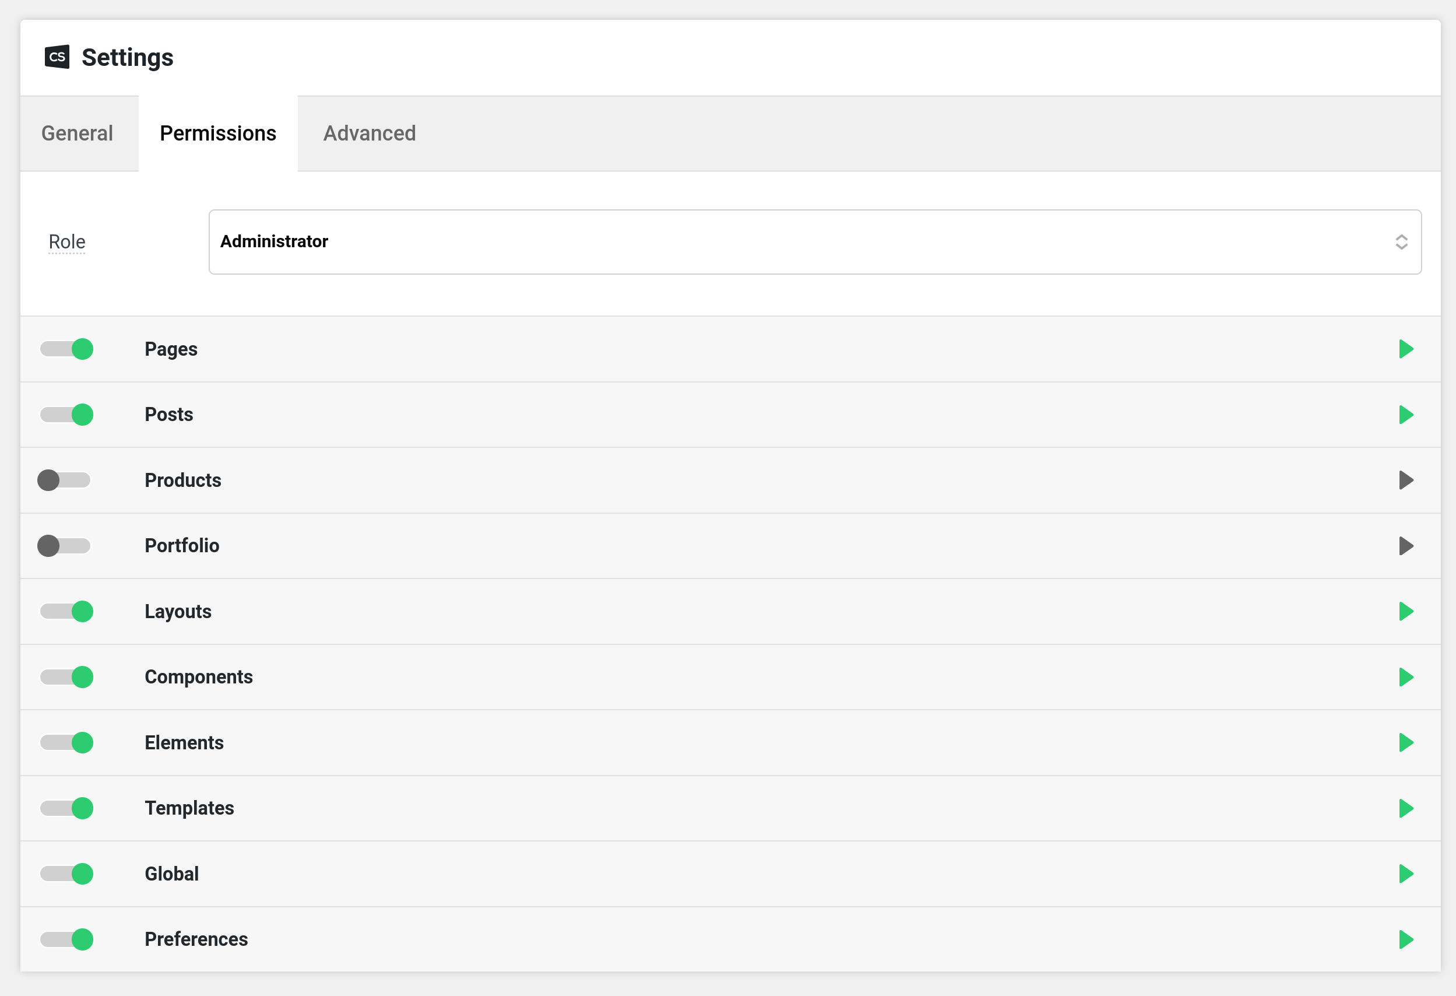Switch to the General tab

76,133
